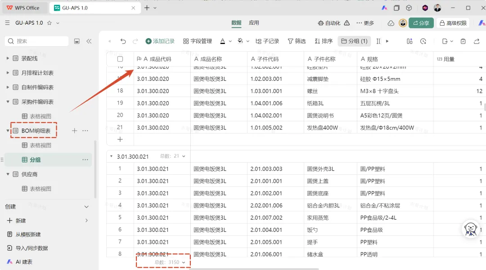Open dropdown beside the star icon
Image resolution: width=486 pixels, height=270 pixels.
pyautogui.click(x=58, y=23)
